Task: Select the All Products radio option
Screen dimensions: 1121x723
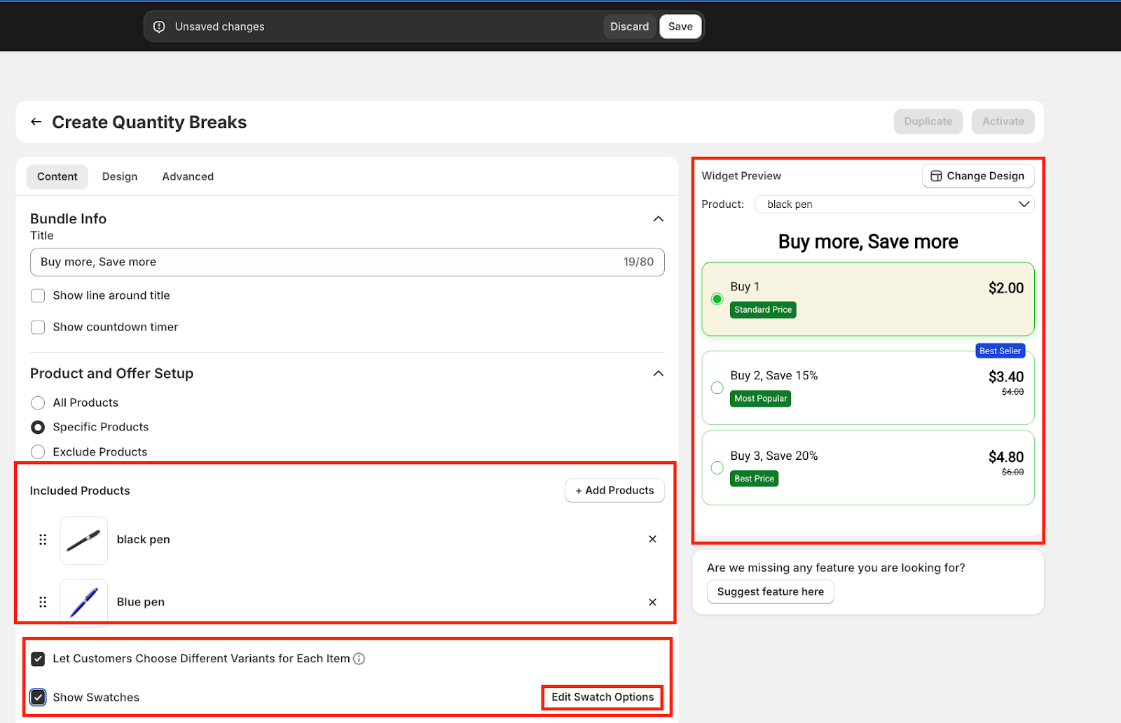Action: click(x=38, y=403)
